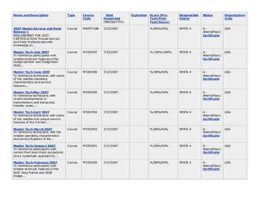The width and height of the screenshot is (259, 200).
Task: Open Master Tech May 2007 course
Action: pos(31,92)
